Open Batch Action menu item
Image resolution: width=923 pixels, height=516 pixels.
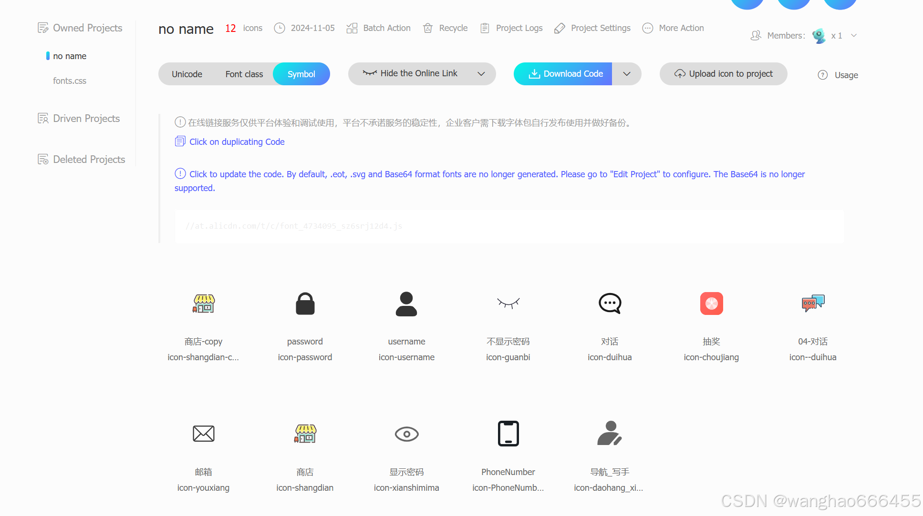tap(379, 28)
